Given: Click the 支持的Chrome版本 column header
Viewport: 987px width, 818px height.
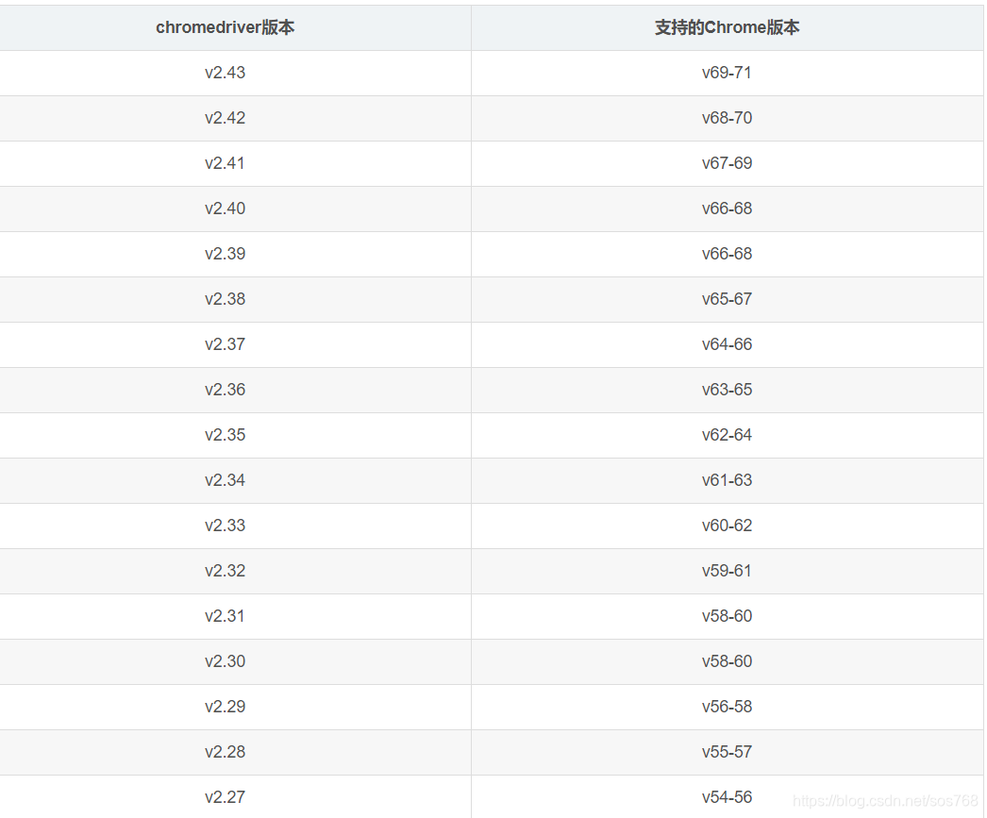Looking at the screenshot, I should (727, 27).
